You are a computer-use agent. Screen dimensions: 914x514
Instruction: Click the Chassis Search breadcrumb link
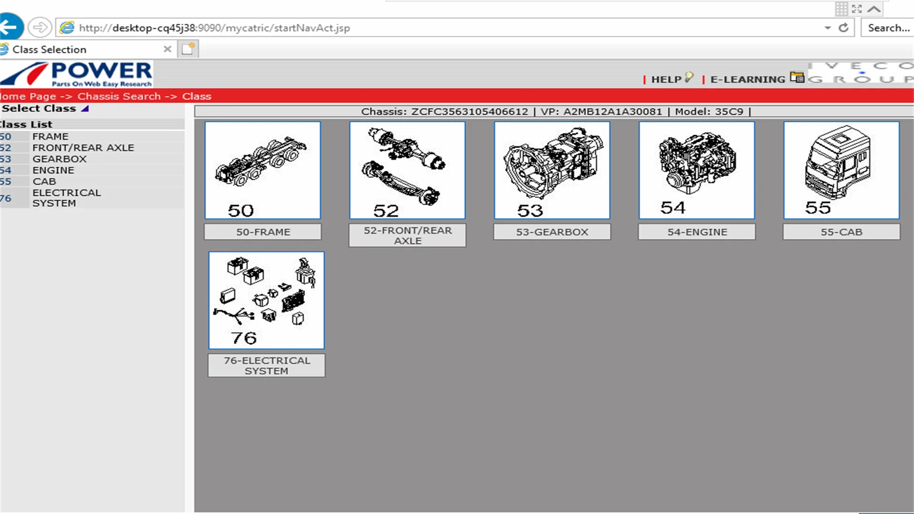tap(119, 96)
